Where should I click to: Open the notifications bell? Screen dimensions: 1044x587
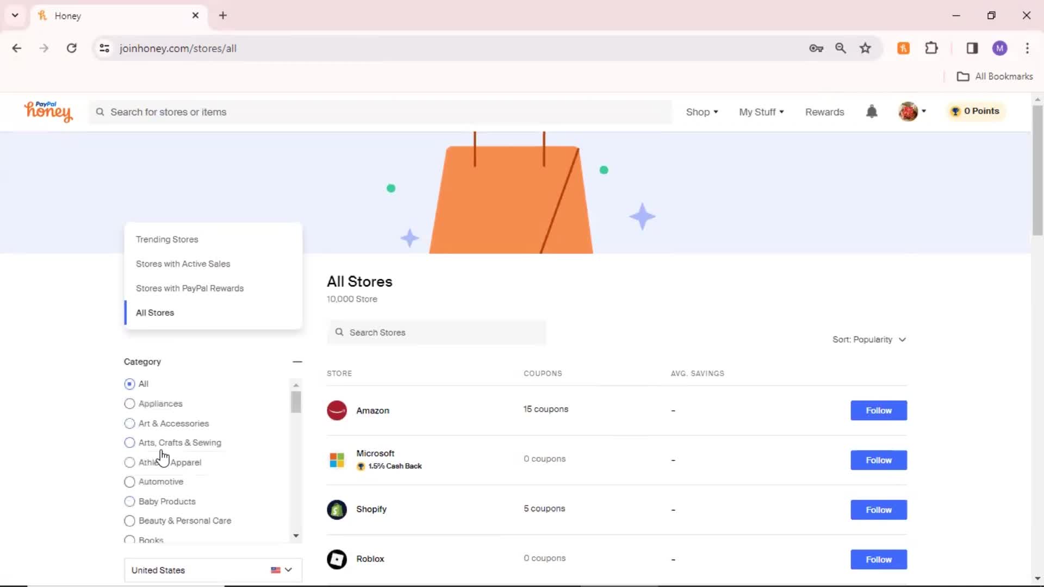tap(872, 111)
